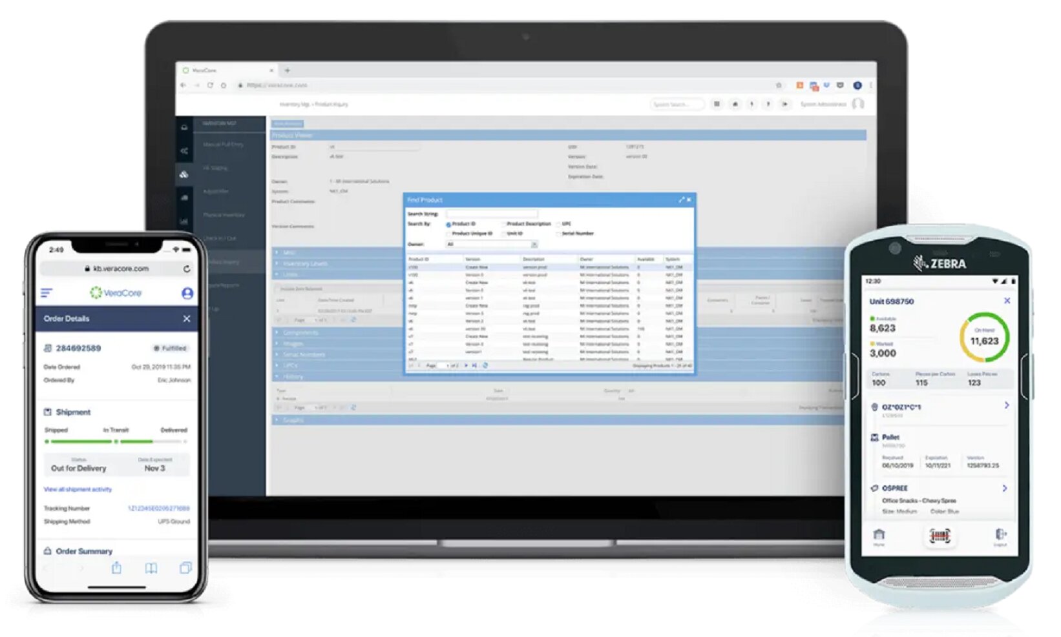Image resolution: width=1061 pixels, height=637 pixels.
Task: Refresh the Find Product results list
Action: (x=485, y=365)
